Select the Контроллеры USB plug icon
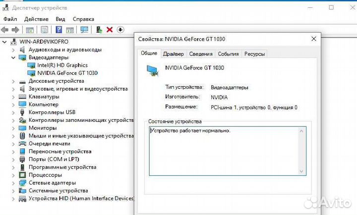The height and width of the screenshot is (215, 357). pyautogui.click(x=22, y=112)
